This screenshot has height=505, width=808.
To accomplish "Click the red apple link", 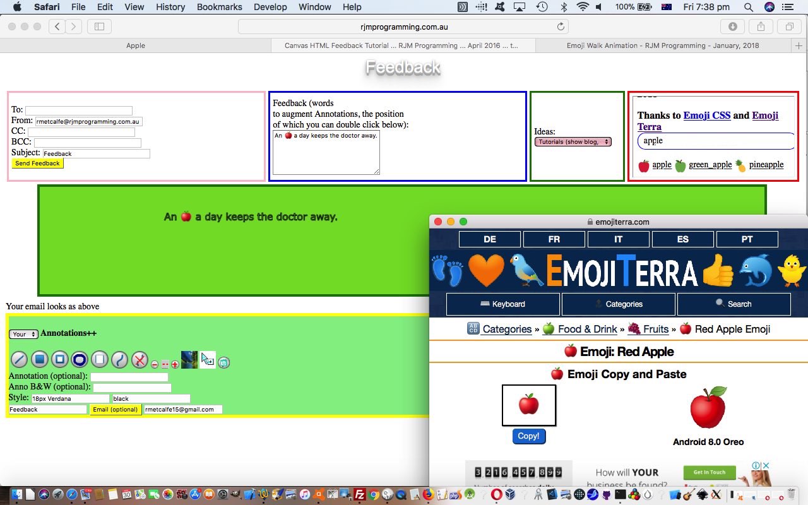I will pyautogui.click(x=662, y=165).
